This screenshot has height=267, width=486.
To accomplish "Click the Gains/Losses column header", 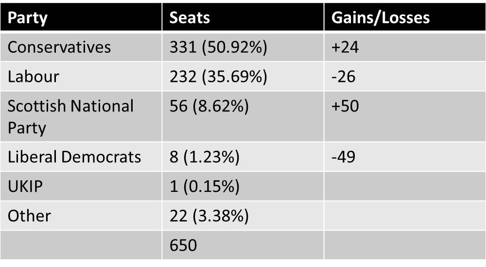I will (381, 17).
